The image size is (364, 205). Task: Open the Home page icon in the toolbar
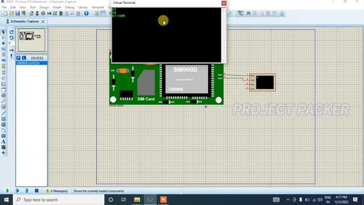(x=31, y=14)
